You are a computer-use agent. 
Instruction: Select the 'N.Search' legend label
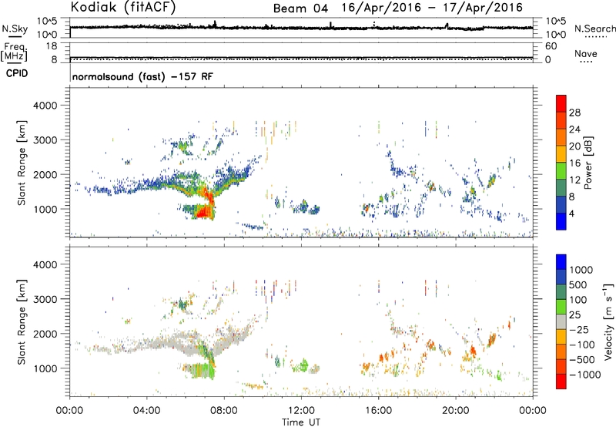tap(595, 29)
